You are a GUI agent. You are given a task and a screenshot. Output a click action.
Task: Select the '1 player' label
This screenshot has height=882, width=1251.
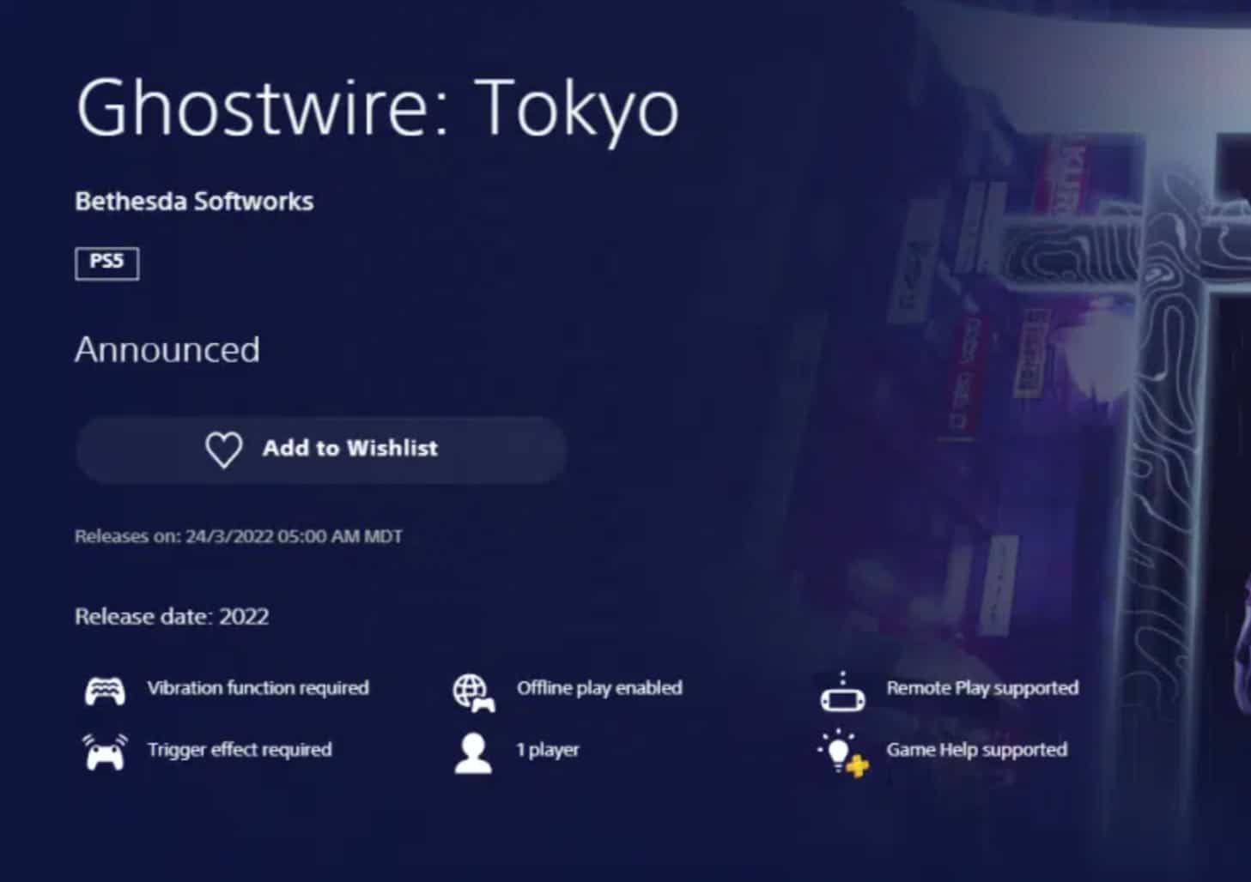547,750
